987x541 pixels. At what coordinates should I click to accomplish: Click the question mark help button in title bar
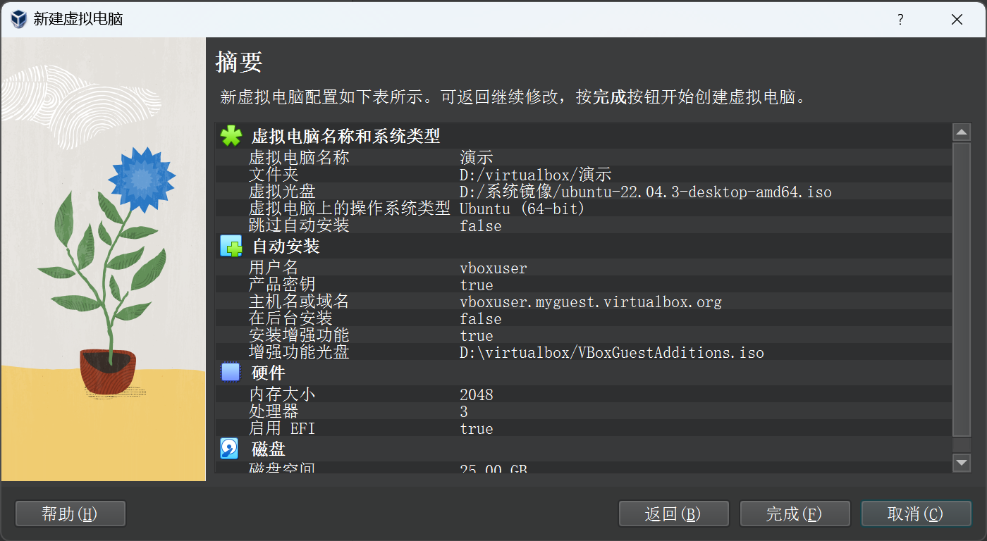(900, 20)
